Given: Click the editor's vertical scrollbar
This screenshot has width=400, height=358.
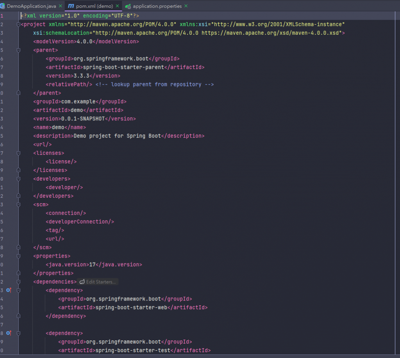Looking at the screenshot, I should pyautogui.click(x=397, y=183).
